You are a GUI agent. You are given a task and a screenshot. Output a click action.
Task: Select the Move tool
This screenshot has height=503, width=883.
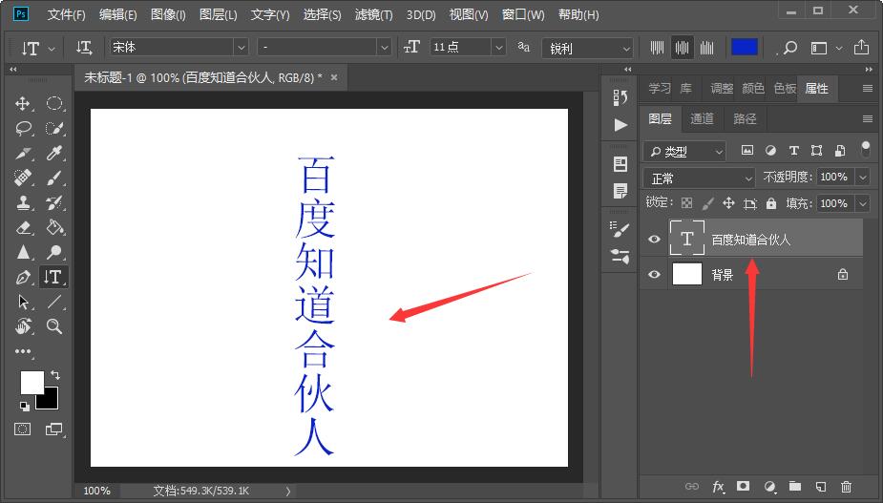tap(24, 104)
